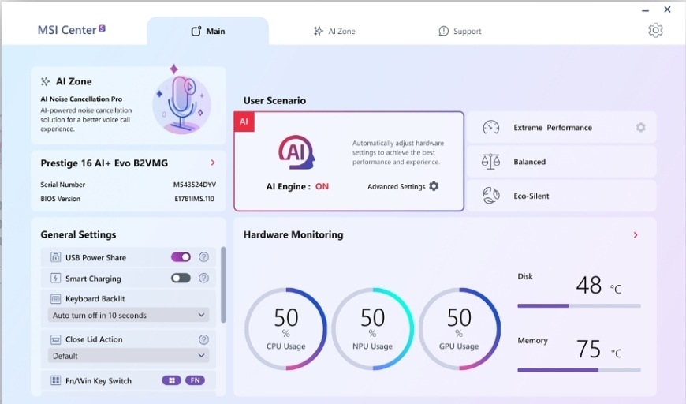
Task: Show help for USB Power Share
Action: (x=203, y=257)
